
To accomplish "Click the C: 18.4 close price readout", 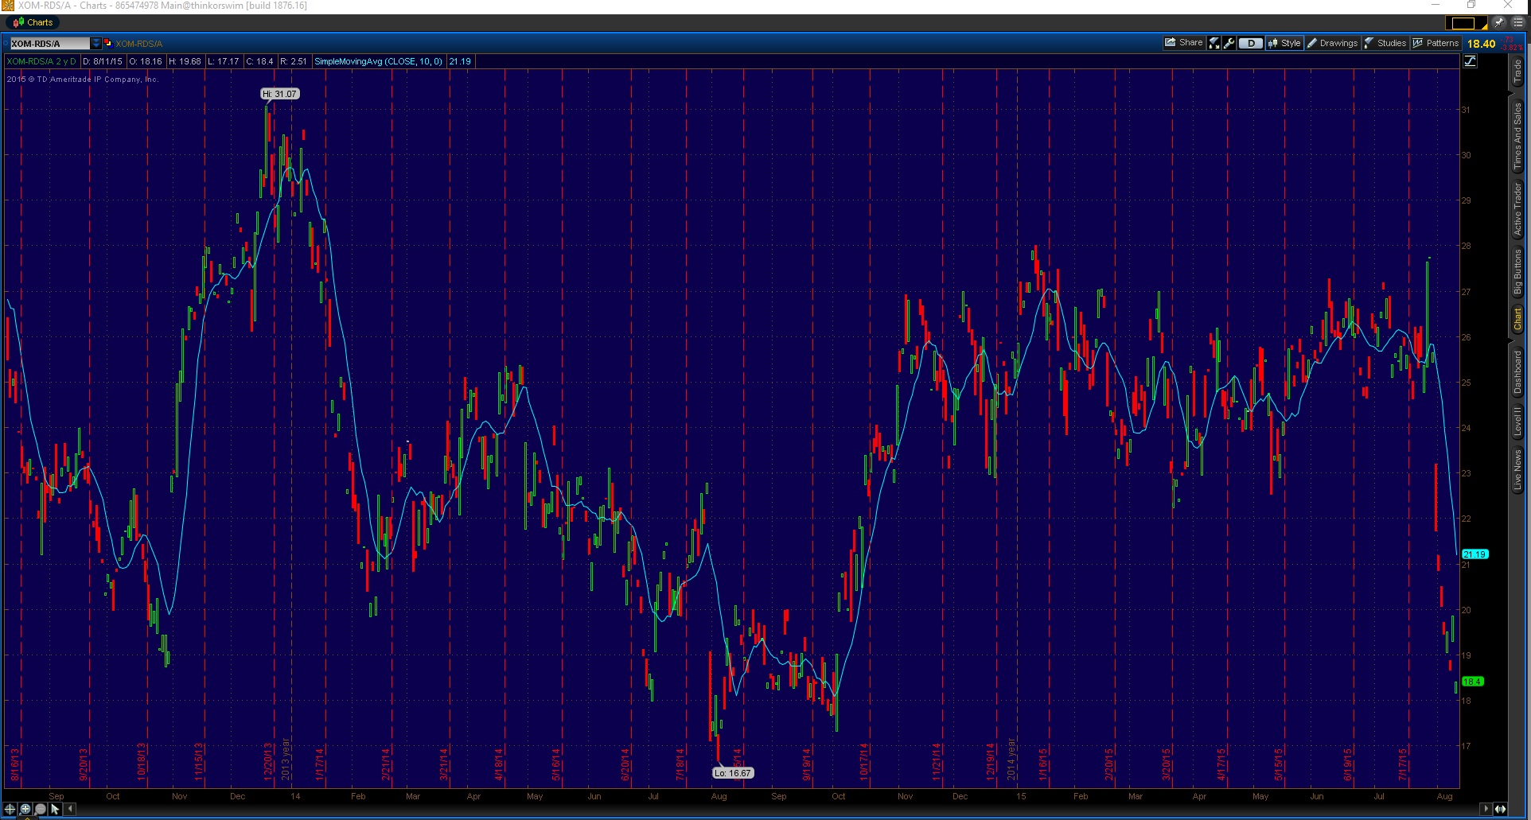I will click(259, 61).
